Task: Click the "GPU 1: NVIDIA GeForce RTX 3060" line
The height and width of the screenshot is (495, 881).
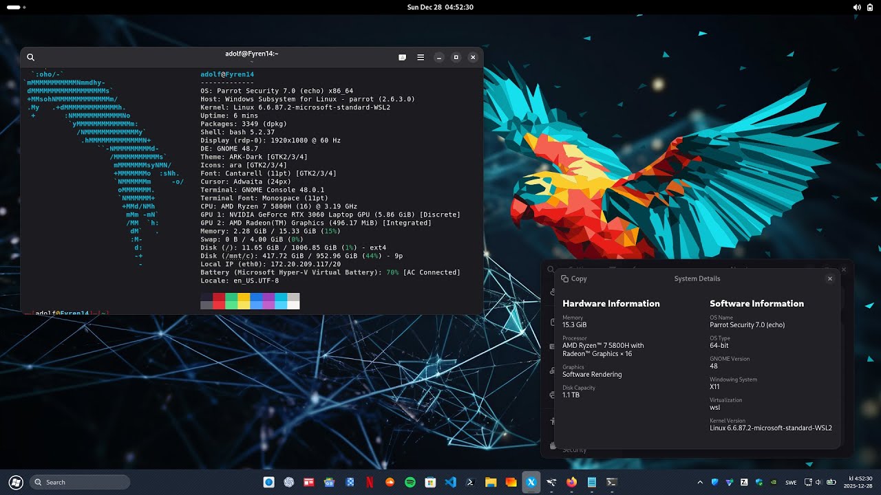Action: coord(330,214)
